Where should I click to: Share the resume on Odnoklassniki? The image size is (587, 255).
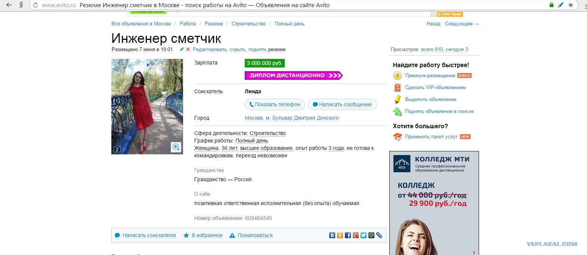[x=340, y=235]
